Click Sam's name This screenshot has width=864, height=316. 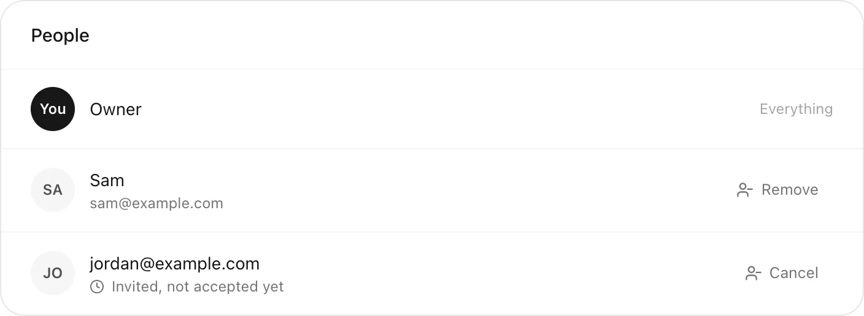point(107,180)
